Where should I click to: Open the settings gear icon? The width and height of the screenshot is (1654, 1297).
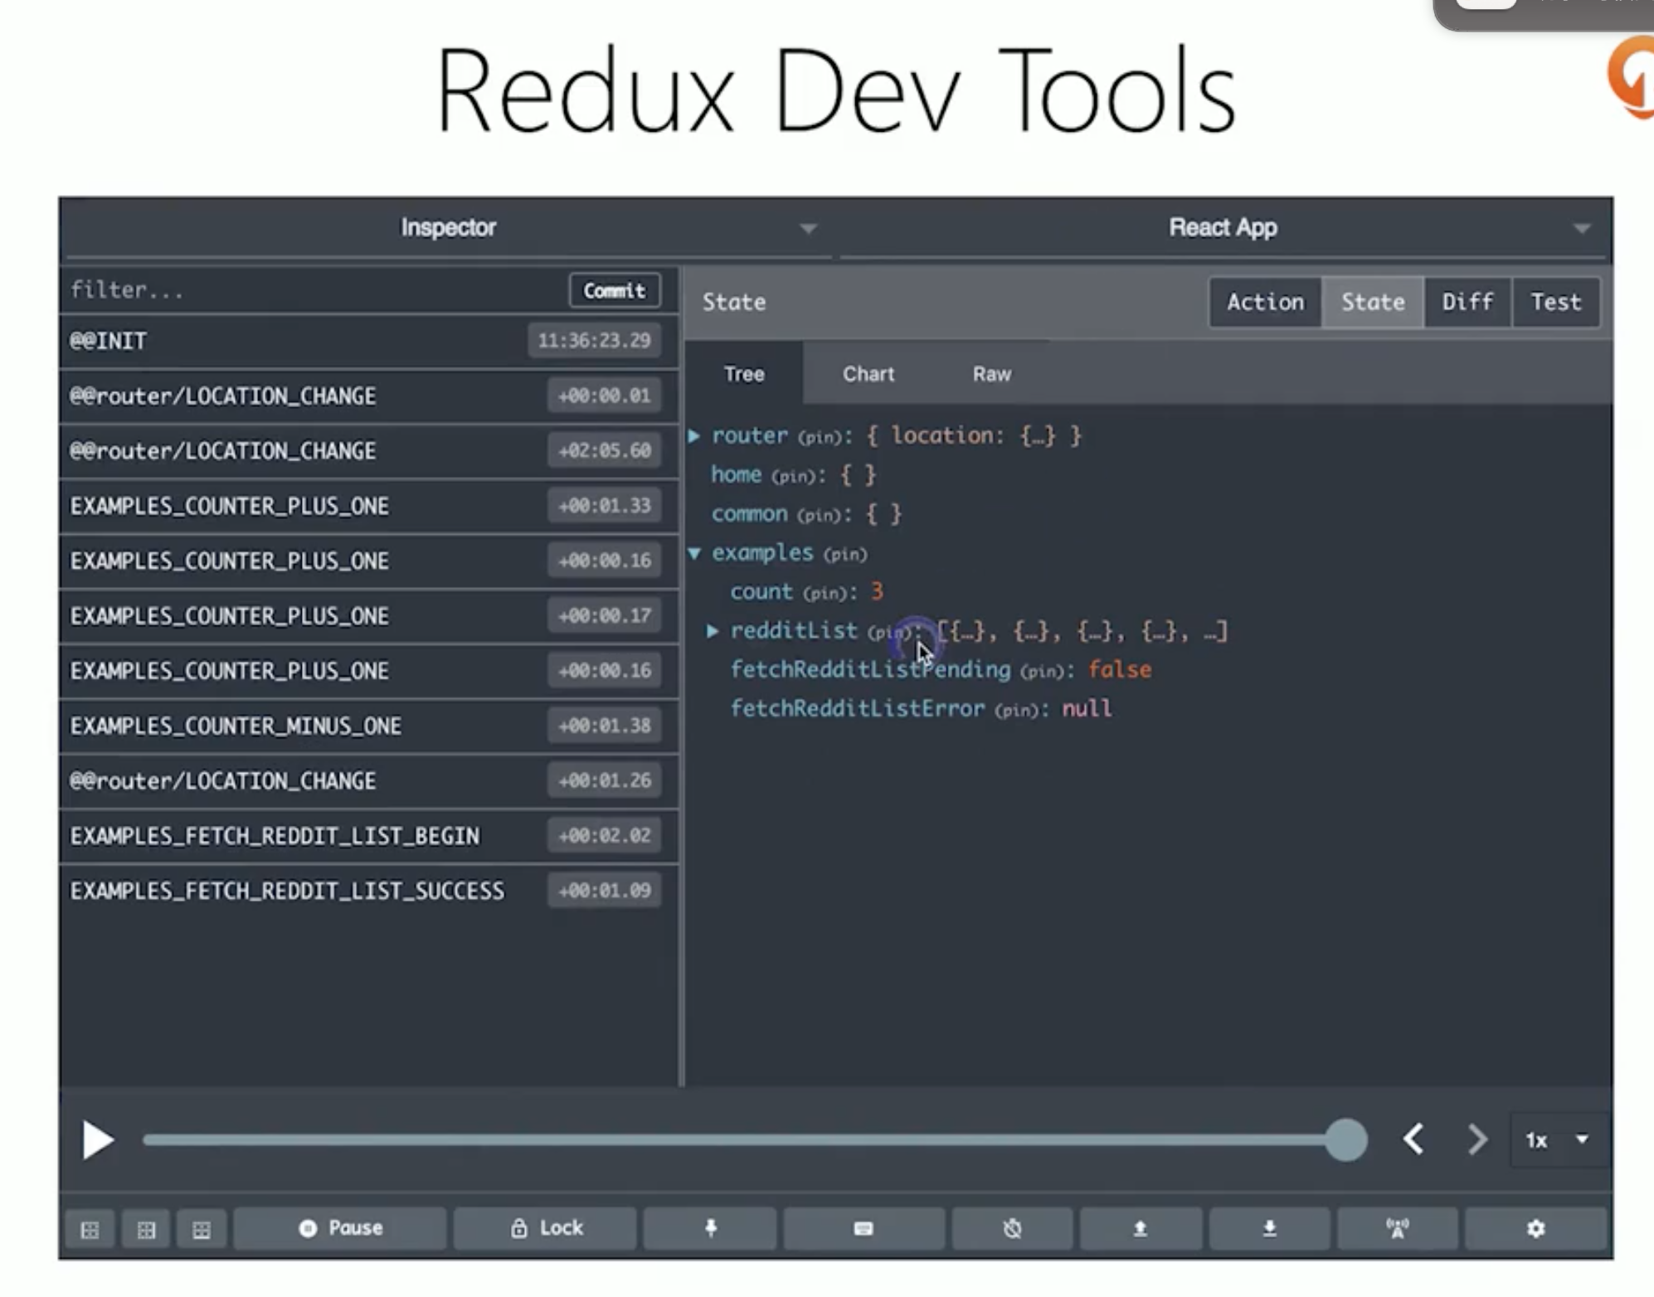[1535, 1228]
